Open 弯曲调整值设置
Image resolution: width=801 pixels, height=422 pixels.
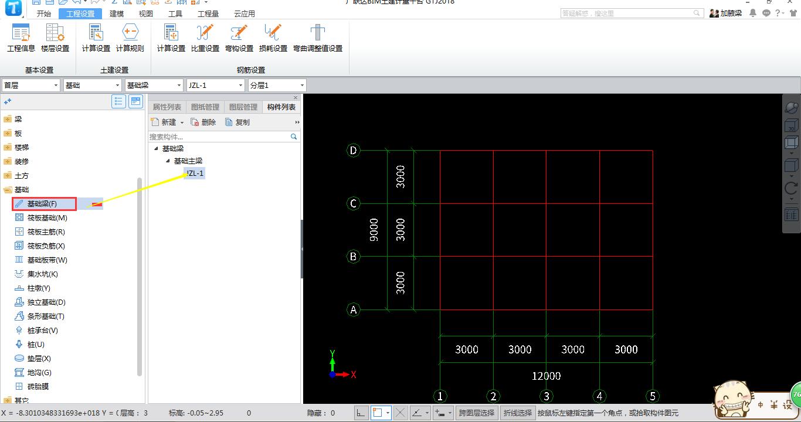318,38
